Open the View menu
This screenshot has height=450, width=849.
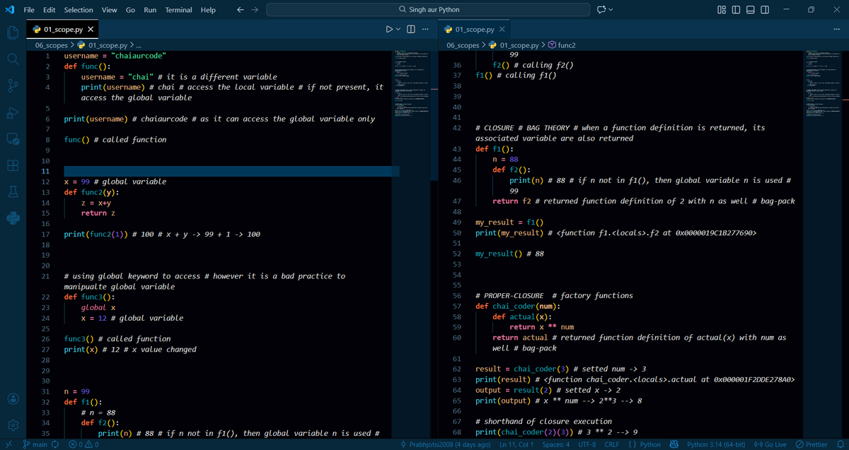pos(109,10)
